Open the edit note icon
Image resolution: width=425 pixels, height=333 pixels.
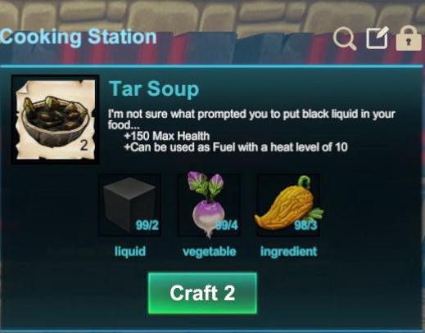378,38
